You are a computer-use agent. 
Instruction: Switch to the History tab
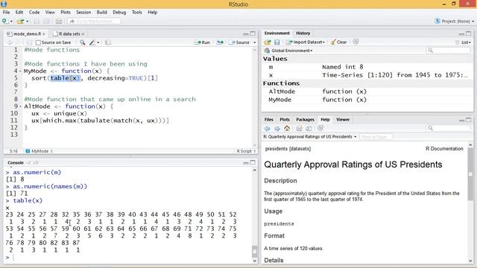pyautogui.click(x=303, y=33)
